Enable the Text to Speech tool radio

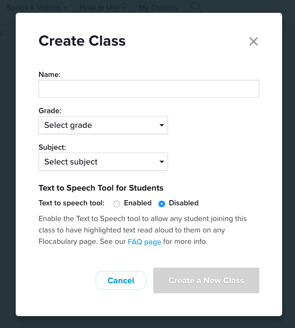pos(117,203)
